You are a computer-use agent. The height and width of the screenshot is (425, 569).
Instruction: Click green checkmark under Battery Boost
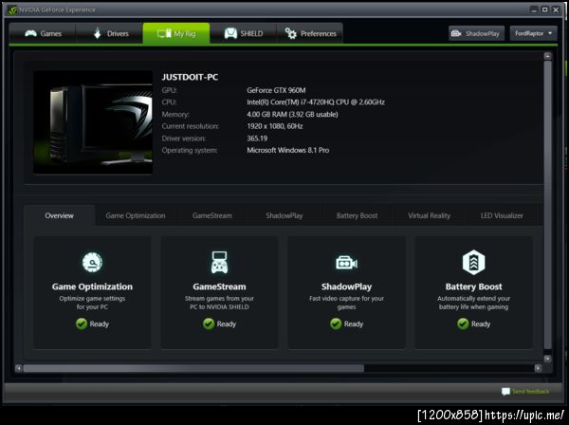pyautogui.click(x=463, y=323)
